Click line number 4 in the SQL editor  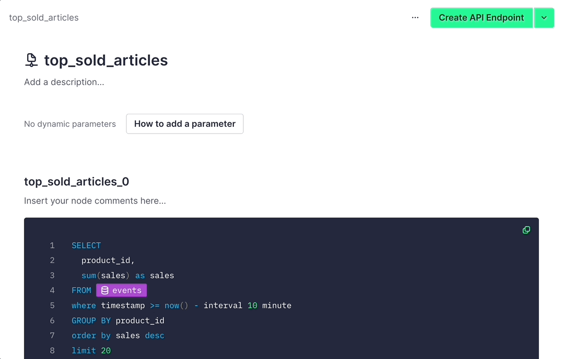point(52,290)
